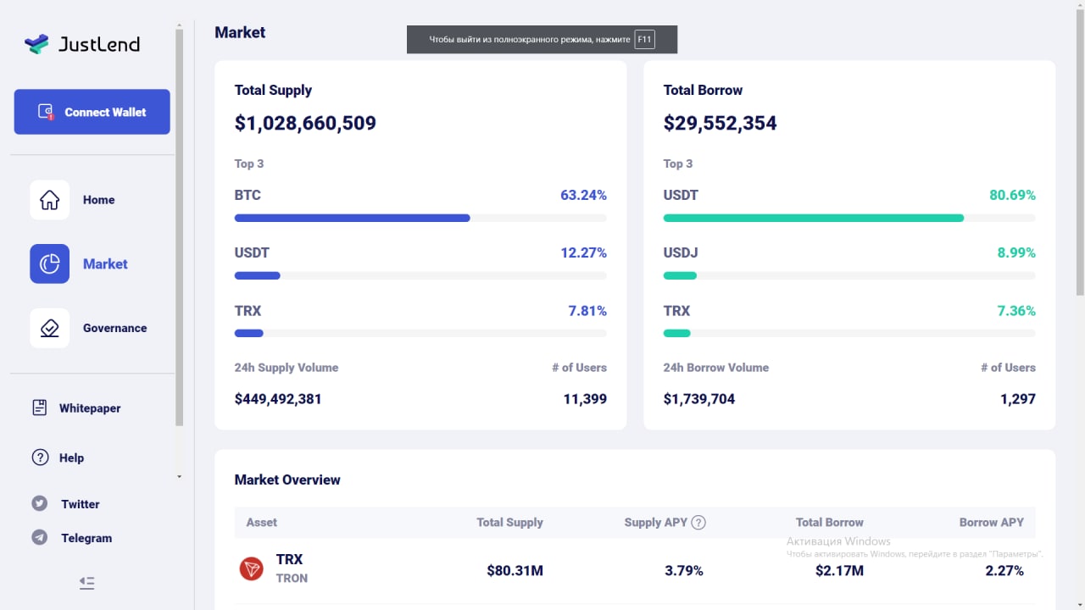The height and width of the screenshot is (610, 1085).
Task: Connect Wallet button
Action: click(x=92, y=112)
